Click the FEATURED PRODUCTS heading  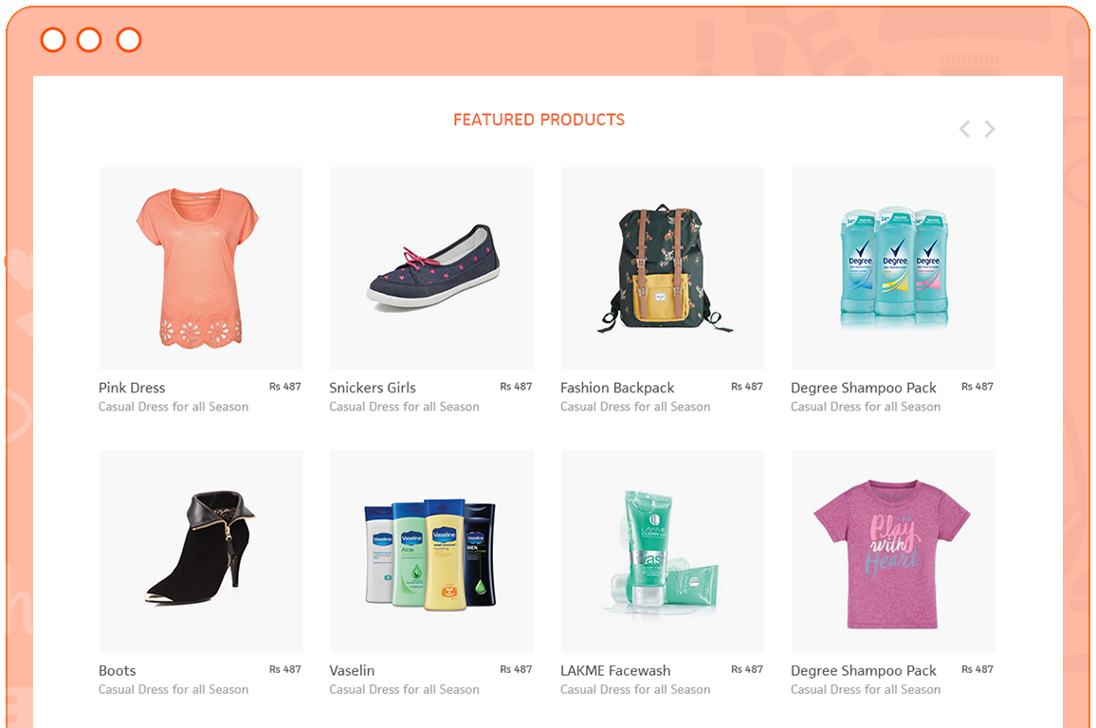pyautogui.click(x=539, y=119)
